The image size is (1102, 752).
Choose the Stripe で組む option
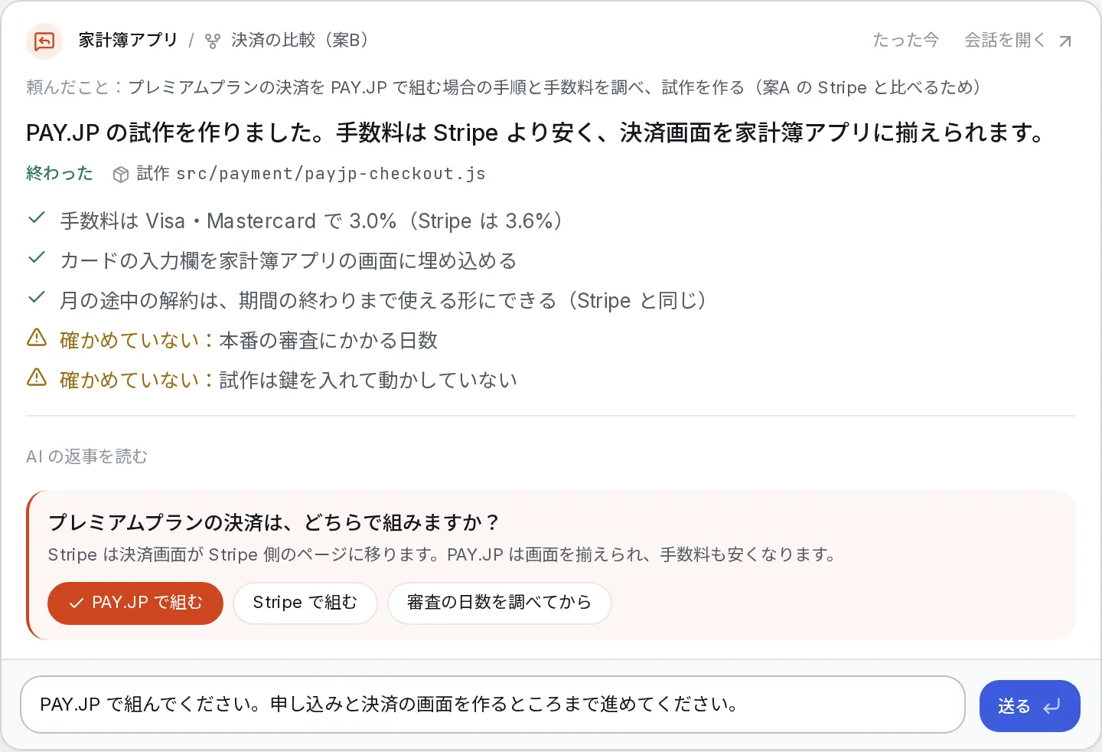(x=305, y=603)
